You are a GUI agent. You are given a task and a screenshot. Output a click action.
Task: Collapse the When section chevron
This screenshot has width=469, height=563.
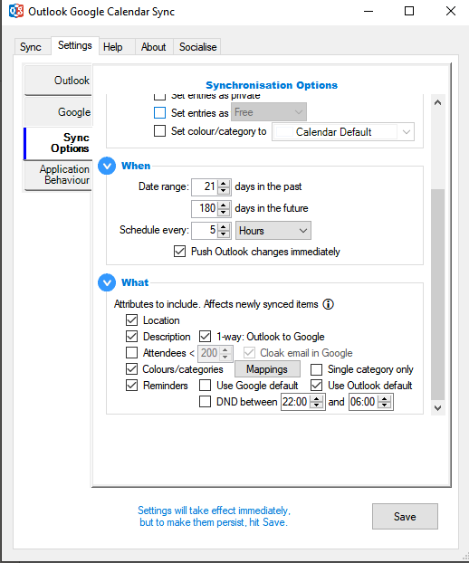click(x=107, y=166)
